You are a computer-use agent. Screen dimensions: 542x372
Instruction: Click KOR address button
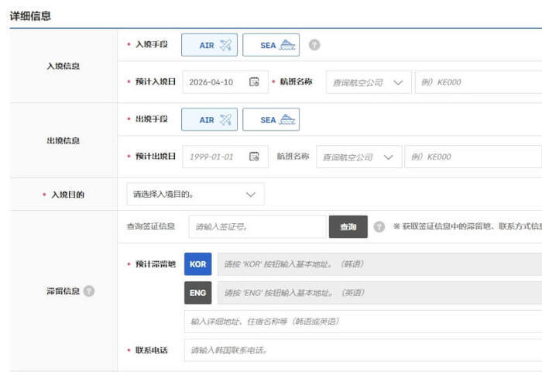(x=197, y=264)
